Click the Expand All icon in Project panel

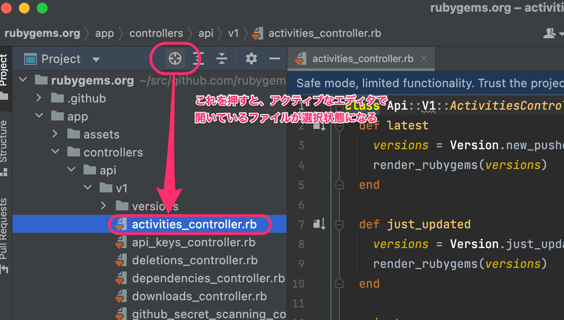pos(198,59)
